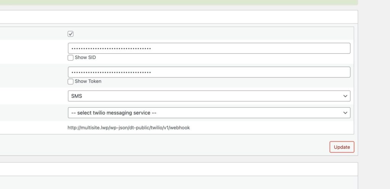The height and width of the screenshot is (189, 390).
Task: Click the 'SMS' text in the dropdown
Action: (x=77, y=96)
